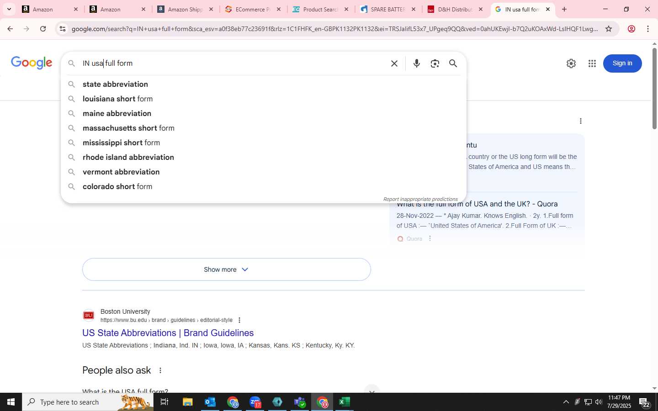Open the Google apps grid icon
The width and height of the screenshot is (658, 411).
(x=592, y=63)
